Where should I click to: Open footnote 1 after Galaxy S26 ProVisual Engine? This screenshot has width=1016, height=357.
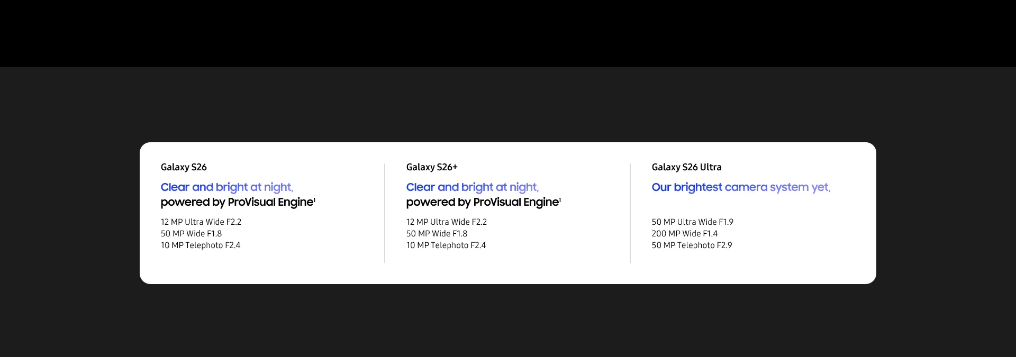tap(315, 199)
